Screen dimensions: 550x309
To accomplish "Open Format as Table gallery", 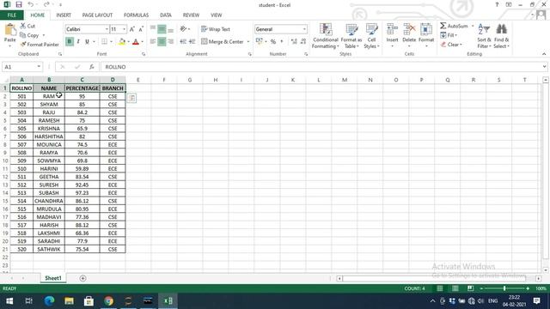I will coord(351,36).
